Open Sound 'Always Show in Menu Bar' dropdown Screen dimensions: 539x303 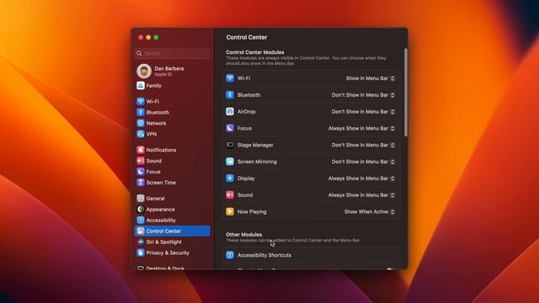pos(361,194)
